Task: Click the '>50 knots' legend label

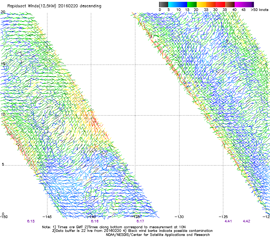Action: click(x=259, y=10)
